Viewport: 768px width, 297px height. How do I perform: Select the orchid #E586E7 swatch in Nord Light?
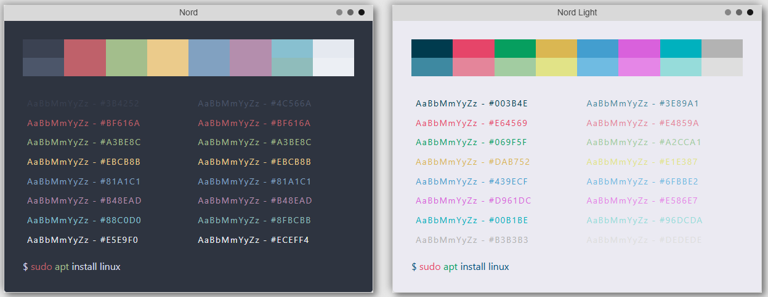pos(639,67)
